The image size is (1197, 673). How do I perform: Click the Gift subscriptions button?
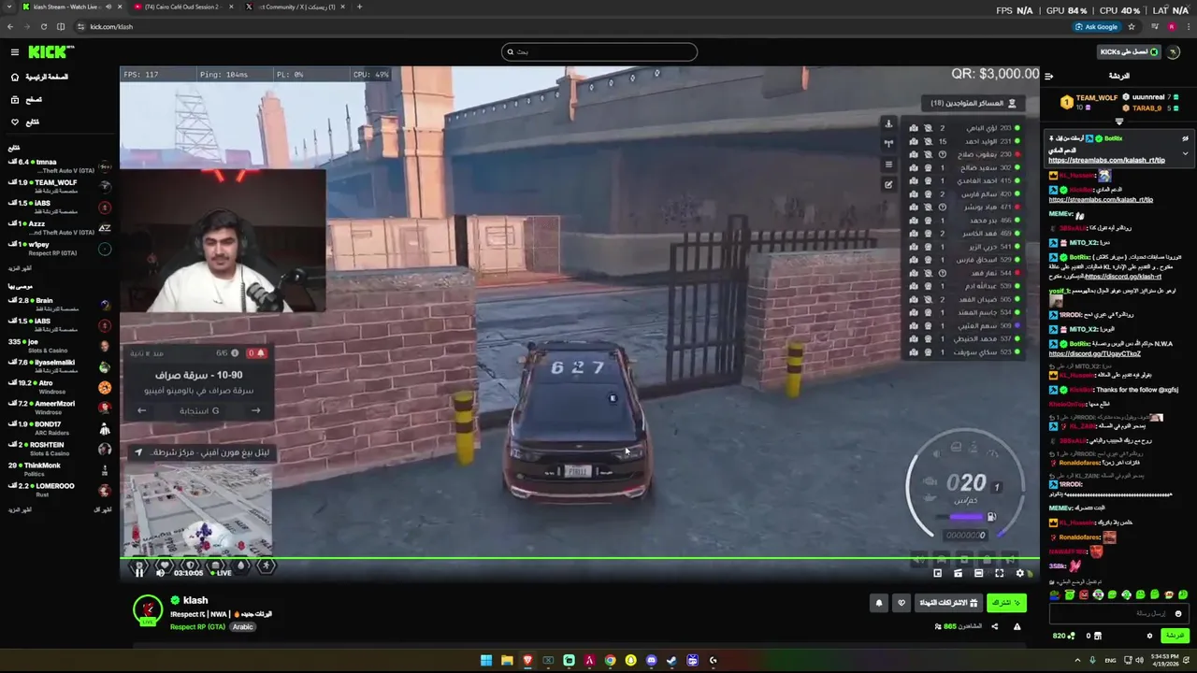point(948,603)
